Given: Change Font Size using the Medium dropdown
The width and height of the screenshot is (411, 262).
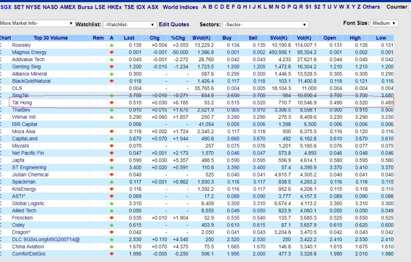Looking at the screenshot, I should coord(384,24).
